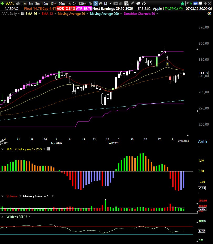Click the left triangle beside 270,00 price level
213x244 pixels.
tap(197, 111)
